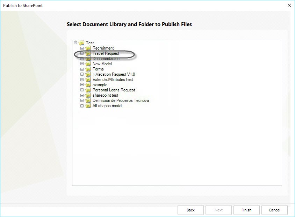Select the Documentacion folder
Image resolution: width=295 pixels, height=217 pixels.
[x=106, y=59]
